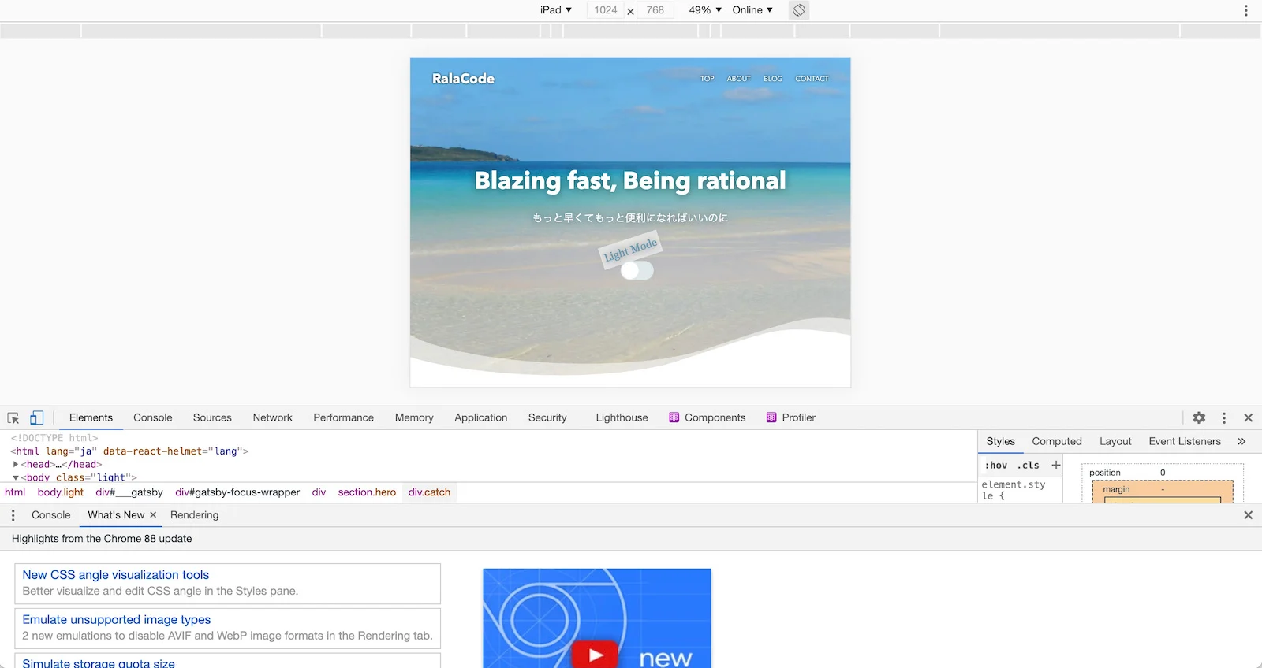This screenshot has height=668, width=1262.
Task: Open the drawer Console tab
Action: pyautogui.click(x=50, y=515)
